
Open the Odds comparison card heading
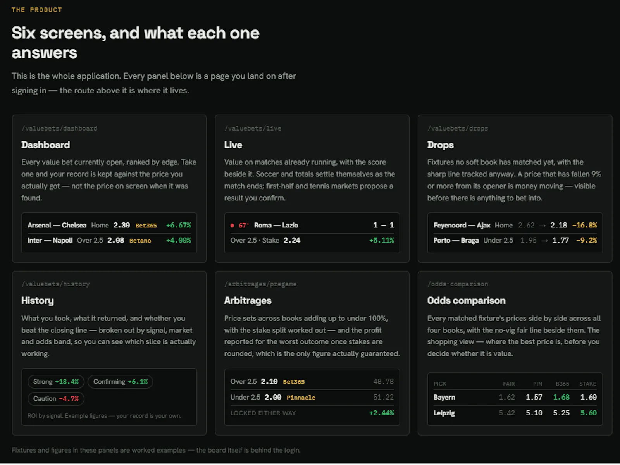point(466,301)
